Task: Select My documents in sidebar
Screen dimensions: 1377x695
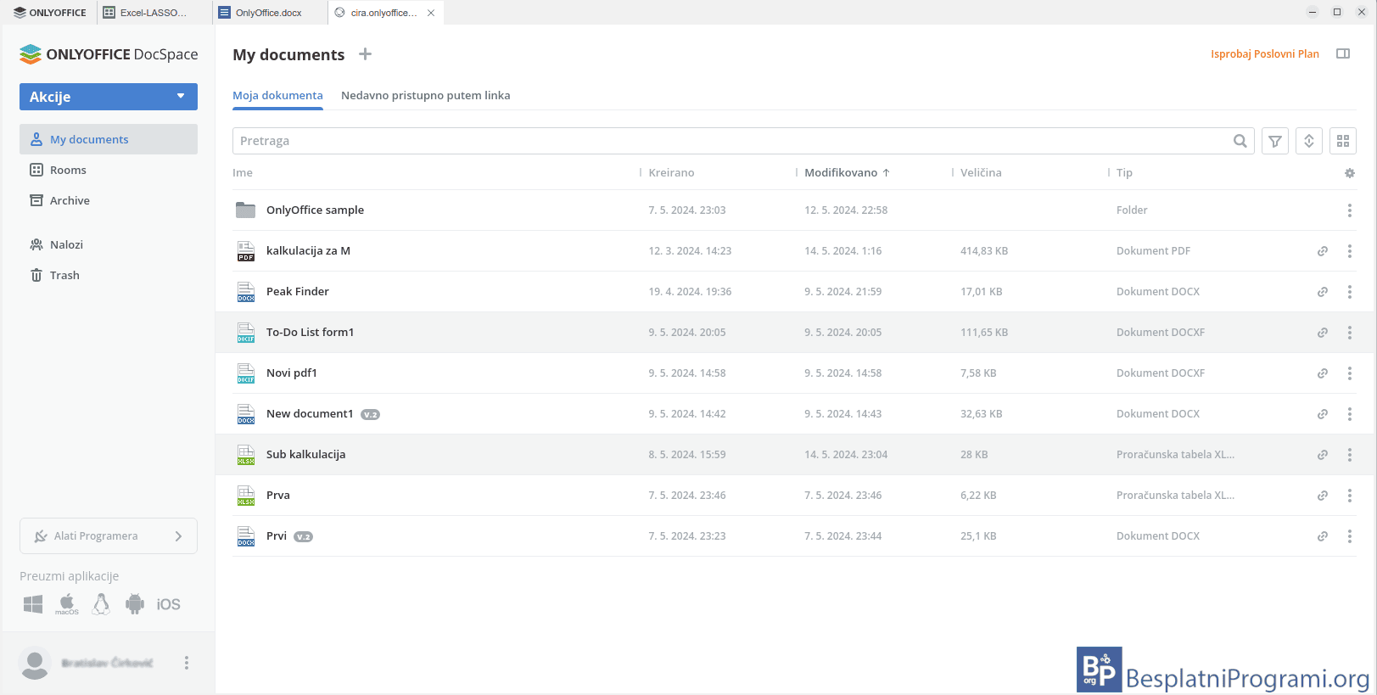Action: [x=109, y=139]
